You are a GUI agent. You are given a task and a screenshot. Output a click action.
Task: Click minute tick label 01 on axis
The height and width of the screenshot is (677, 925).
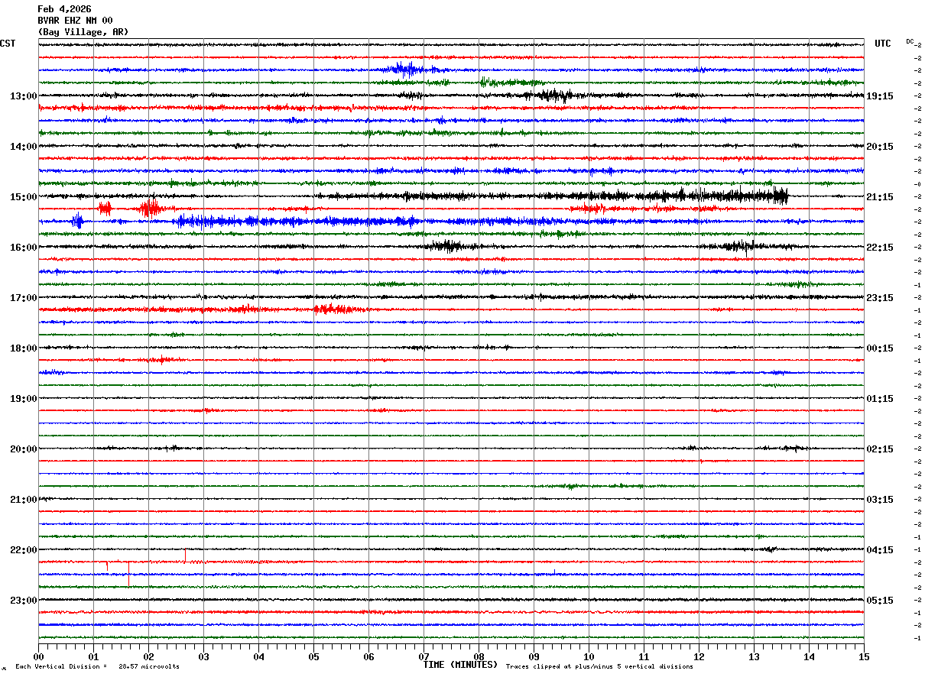tap(93, 656)
